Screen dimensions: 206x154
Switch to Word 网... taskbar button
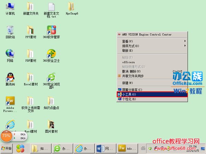(106, 149)
